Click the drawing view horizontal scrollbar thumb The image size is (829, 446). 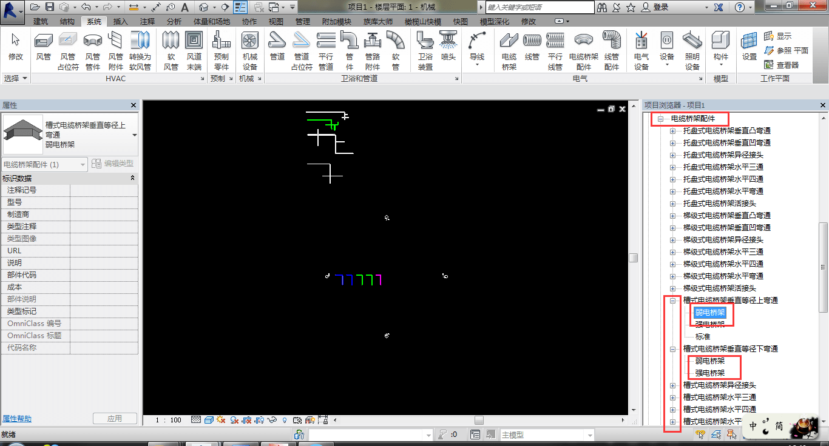(x=479, y=420)
